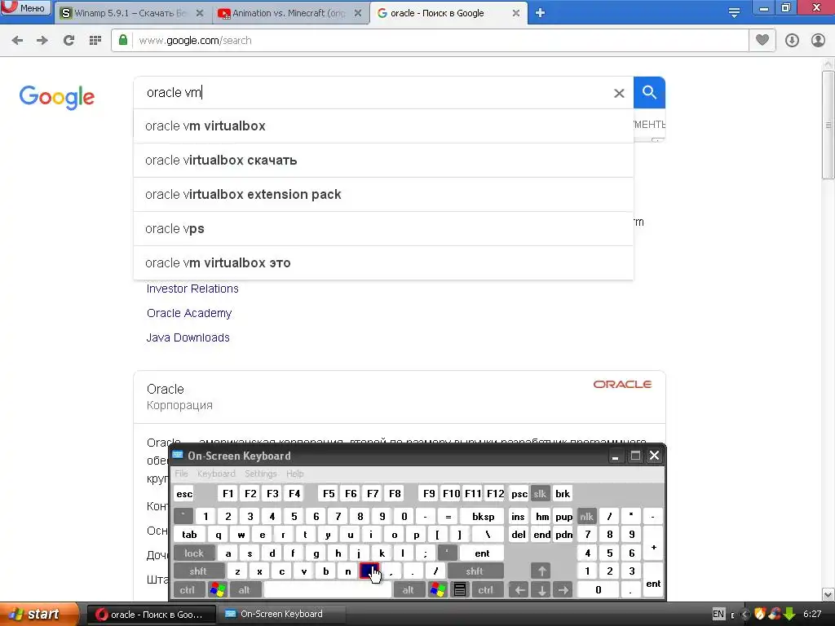This screenshot has width=835, height=626.
Task: Select suggestion oracle vps
Action: (383, 229)
